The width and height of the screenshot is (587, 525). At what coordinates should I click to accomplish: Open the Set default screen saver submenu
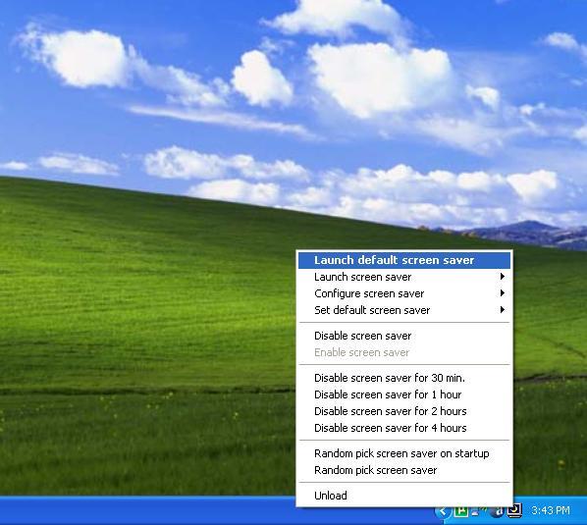point(404,310)
